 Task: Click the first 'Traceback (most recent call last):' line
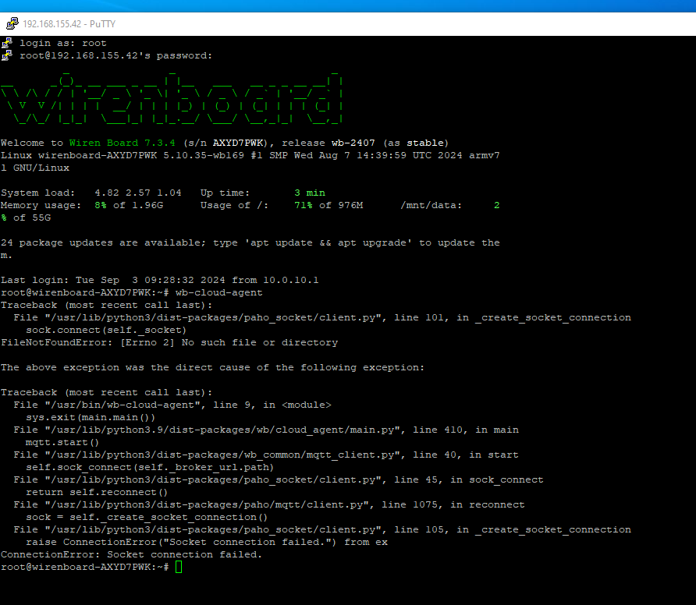tap(107, 305)
